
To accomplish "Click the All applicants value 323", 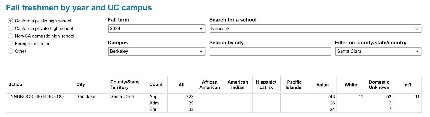I will 190,97.
